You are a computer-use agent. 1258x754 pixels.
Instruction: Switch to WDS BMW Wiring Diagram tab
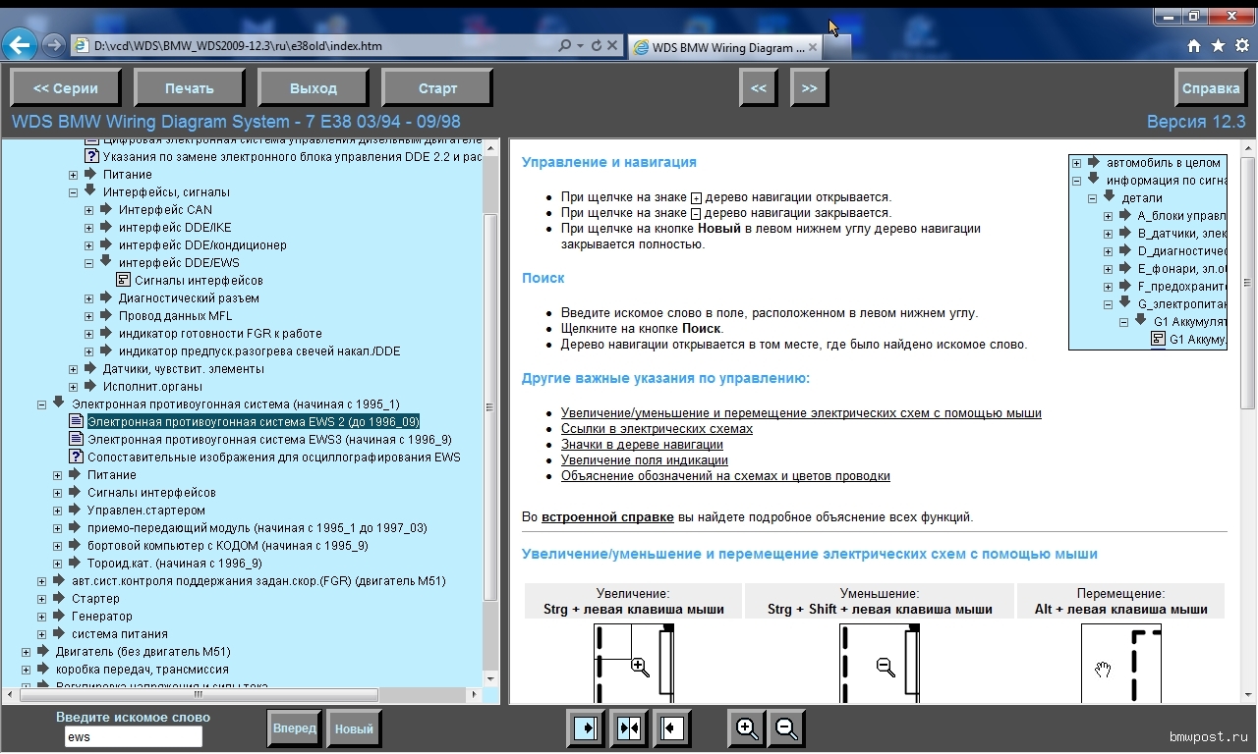pyautogui.click(x=722, y=47)
